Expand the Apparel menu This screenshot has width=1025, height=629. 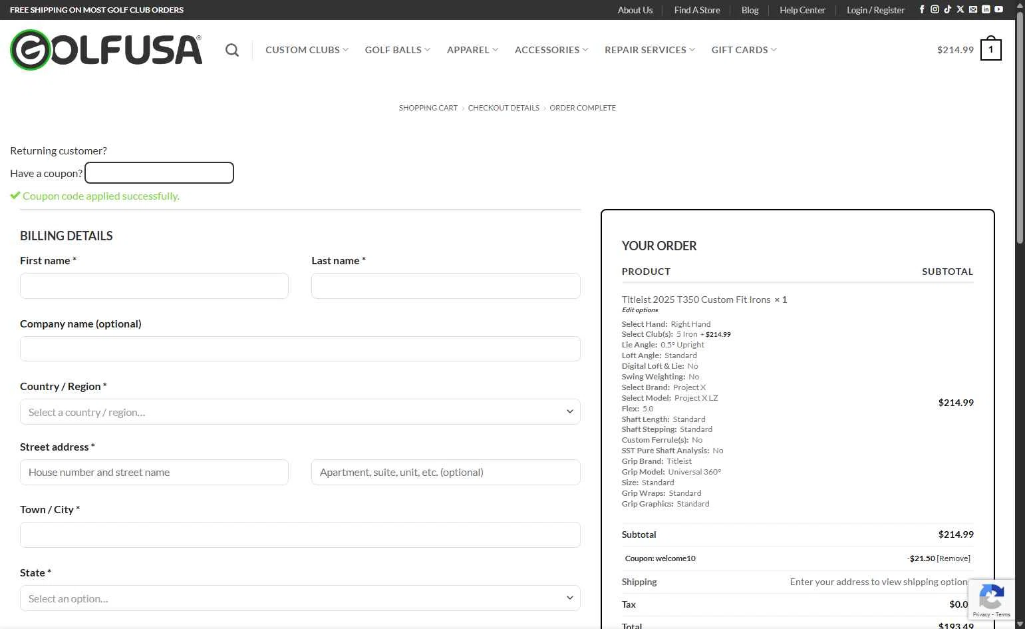(472, 50)
